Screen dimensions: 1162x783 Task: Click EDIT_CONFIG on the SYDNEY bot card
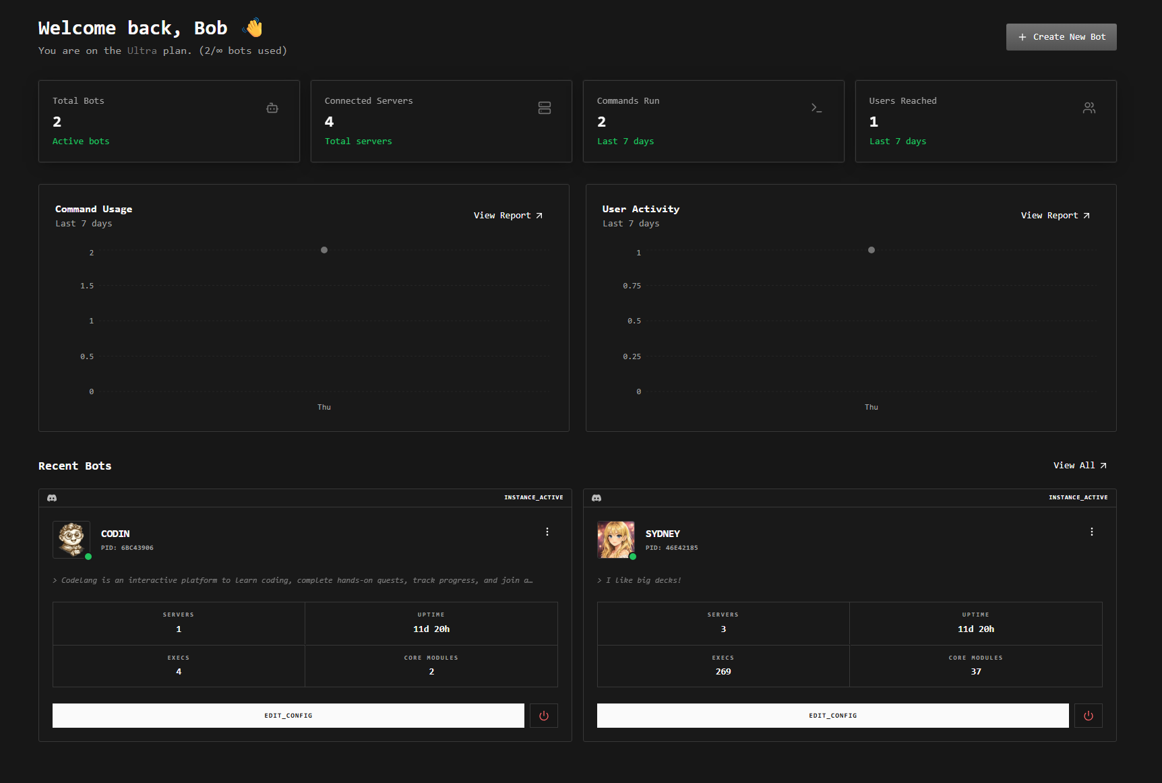coord(832,716)
